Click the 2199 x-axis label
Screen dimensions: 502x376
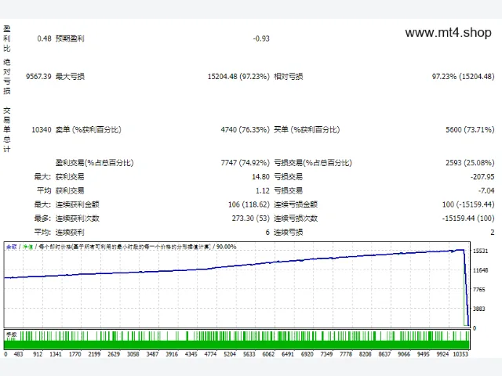point(94,354)
